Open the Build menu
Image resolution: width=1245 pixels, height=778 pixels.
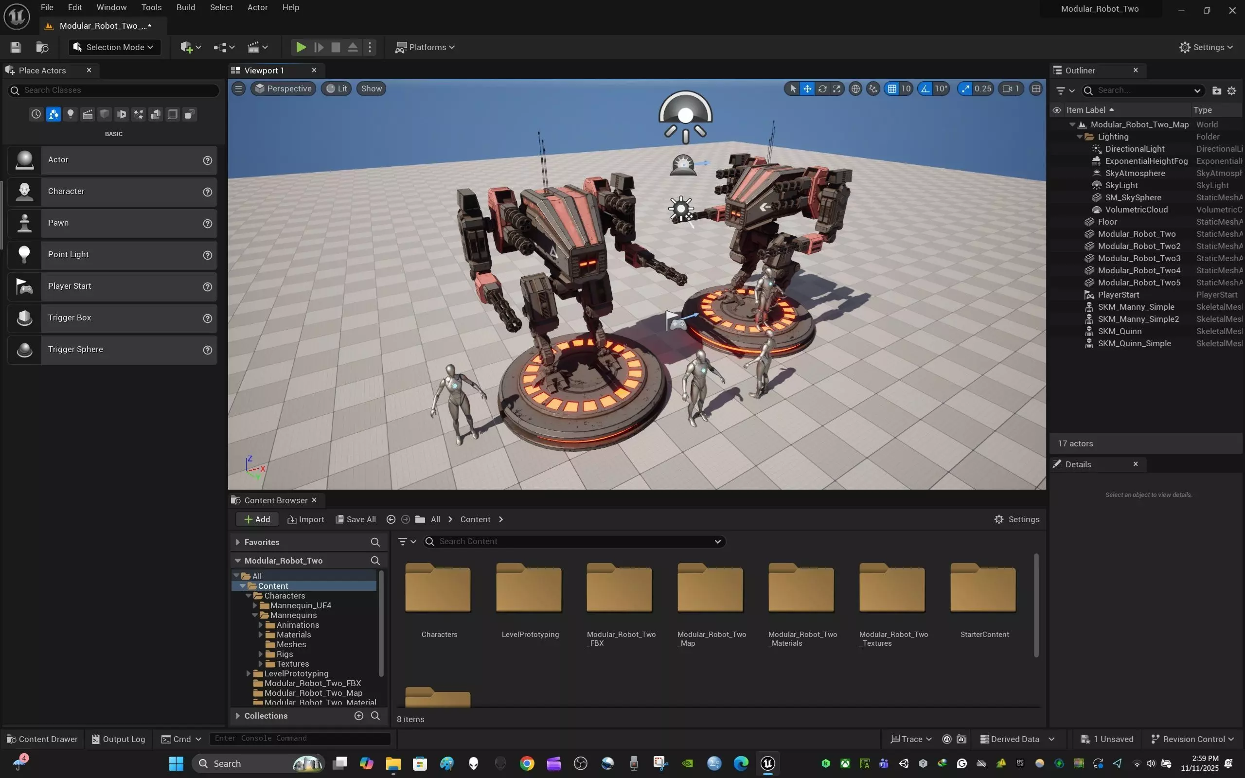(186, 7)
